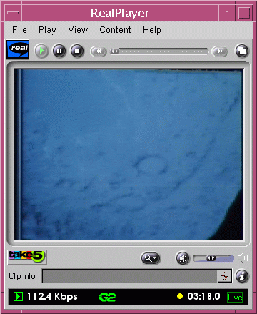Click the clip info cycle arrows
Viewport: 257px width, 314px height.
(x=224, y=276)
